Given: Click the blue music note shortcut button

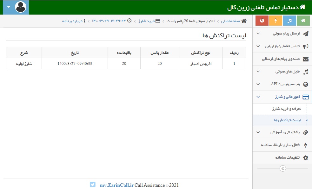Looking at the screenshot, I should pyautogui.click(x=289, y=21).
